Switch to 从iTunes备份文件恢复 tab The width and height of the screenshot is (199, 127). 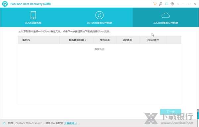click(x=99, y=17)
